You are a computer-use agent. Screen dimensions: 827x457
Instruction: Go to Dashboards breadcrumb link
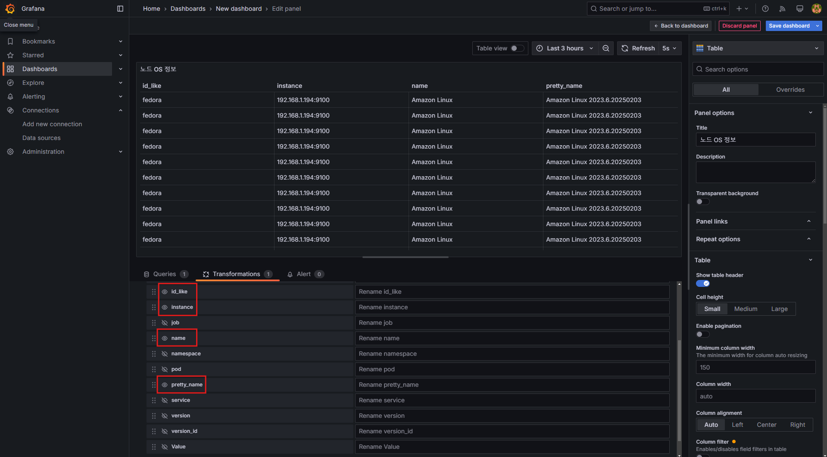[x=188, y=9]
